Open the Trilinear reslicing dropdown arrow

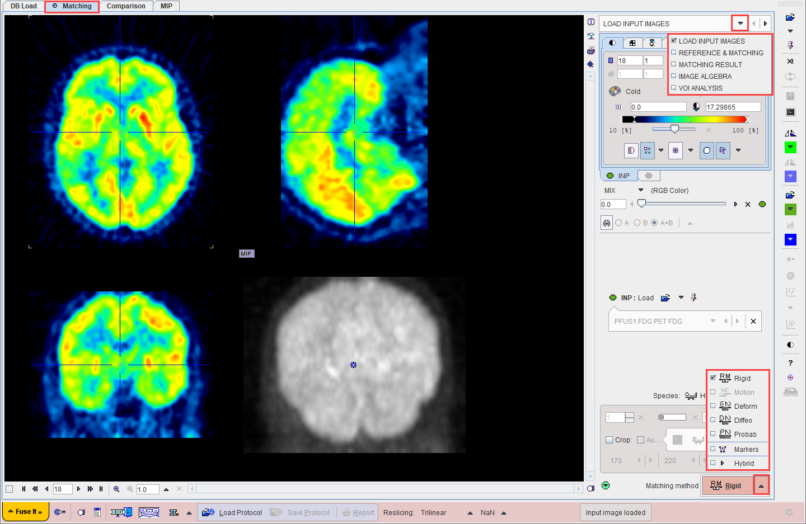coord(470,513)
